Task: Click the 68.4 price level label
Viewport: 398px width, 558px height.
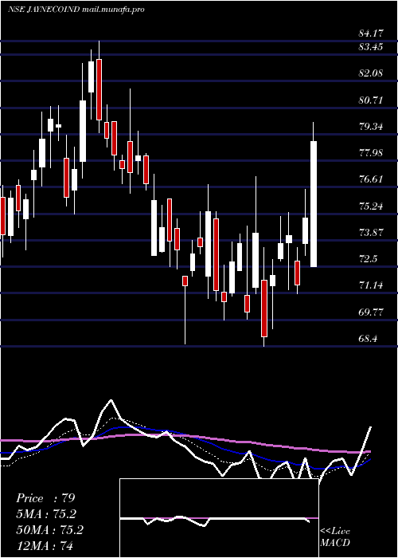Action: (368, 339)
